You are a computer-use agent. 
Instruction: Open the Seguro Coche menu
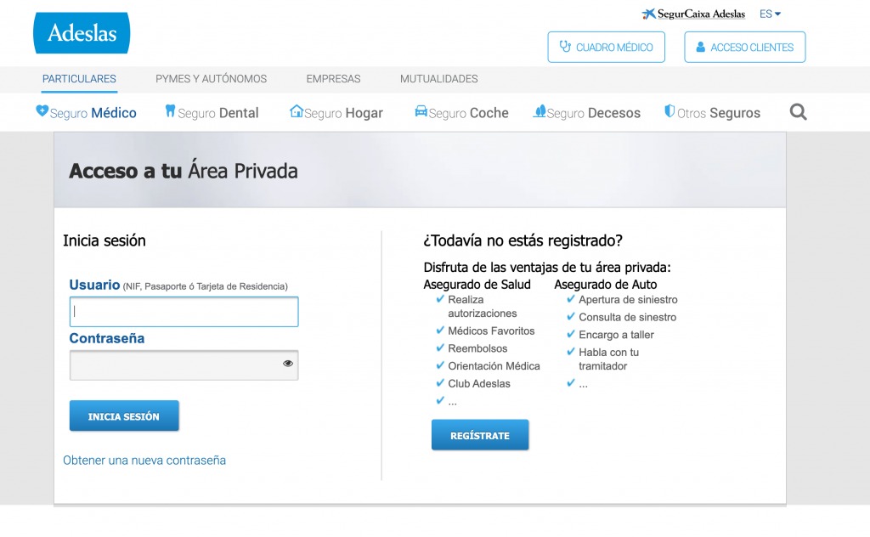(x=461, y=113)
